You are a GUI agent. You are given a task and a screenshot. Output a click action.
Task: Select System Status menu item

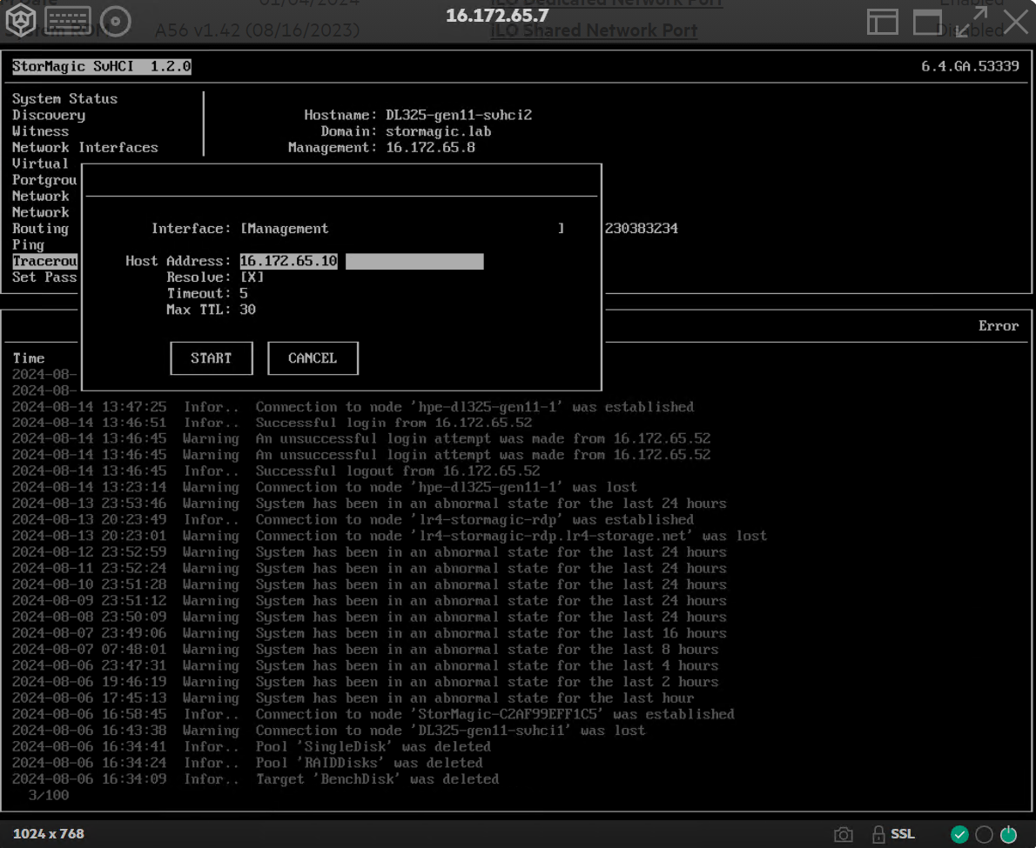(64, 98)
